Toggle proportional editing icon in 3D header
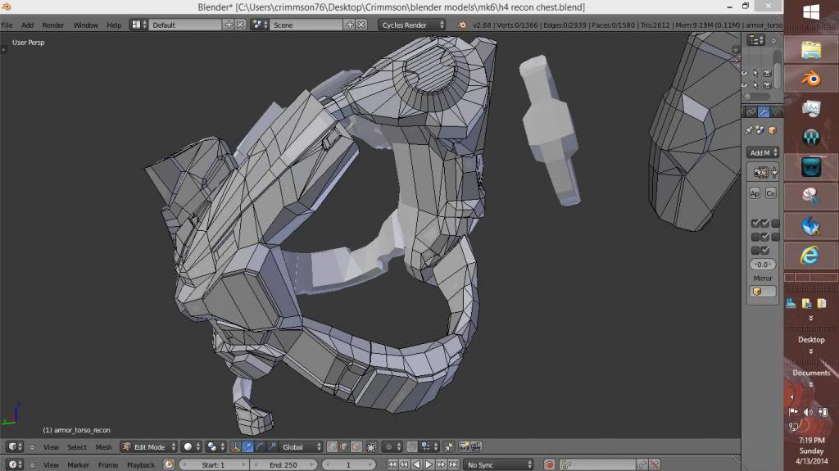The width and height of the screenshot is (839, 471). click(x=389, y=447)
